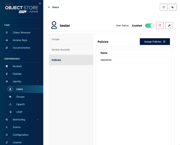Open Object Browser in sidebar

[x=21, y=32]
